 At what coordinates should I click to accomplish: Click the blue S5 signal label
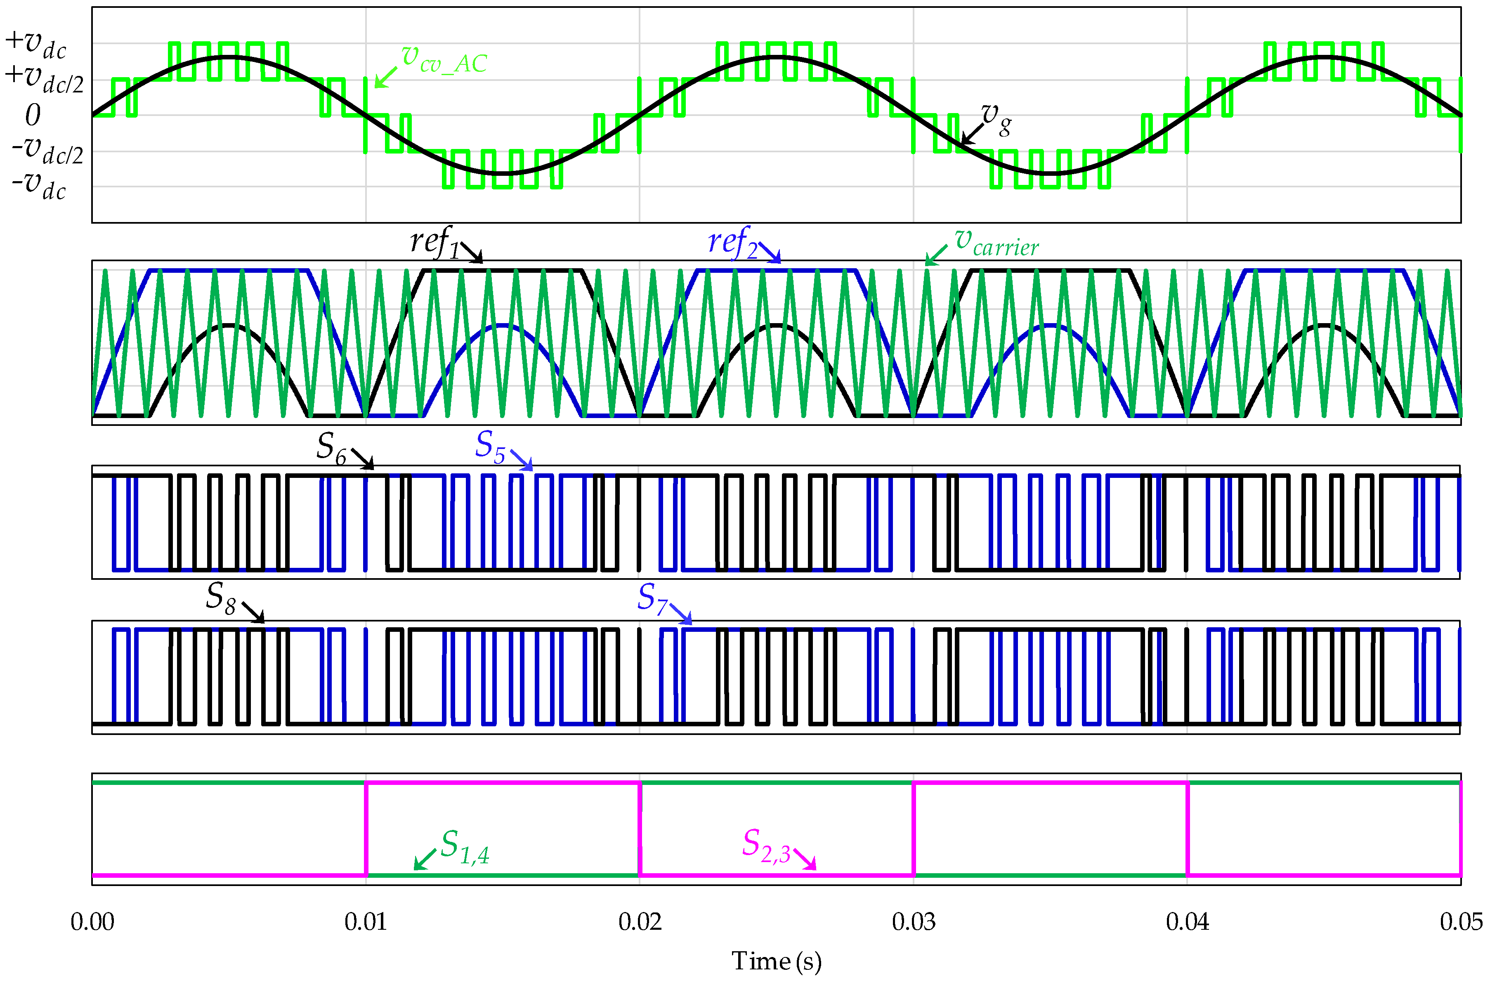click(490, 447)
